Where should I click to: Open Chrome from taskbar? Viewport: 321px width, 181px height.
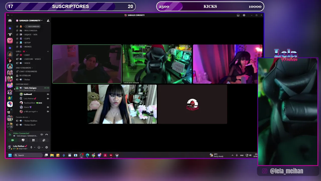(x=93, y=155)
